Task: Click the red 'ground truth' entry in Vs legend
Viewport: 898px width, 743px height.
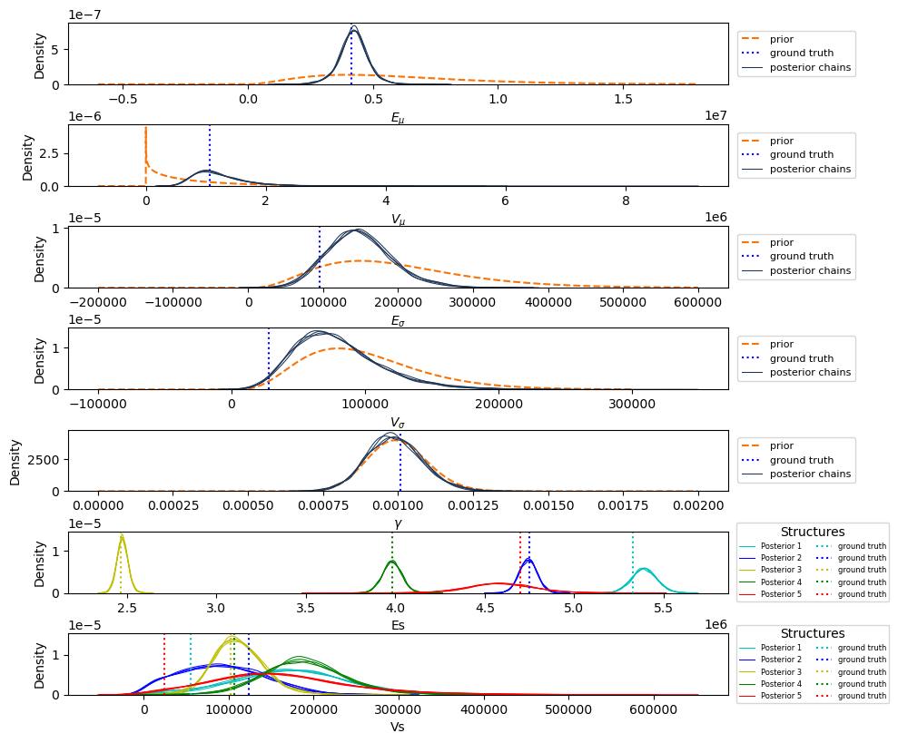Action: (x=862, y=696)
